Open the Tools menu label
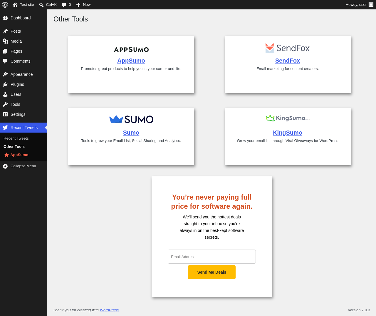376x316 pixels. [15, 104]
